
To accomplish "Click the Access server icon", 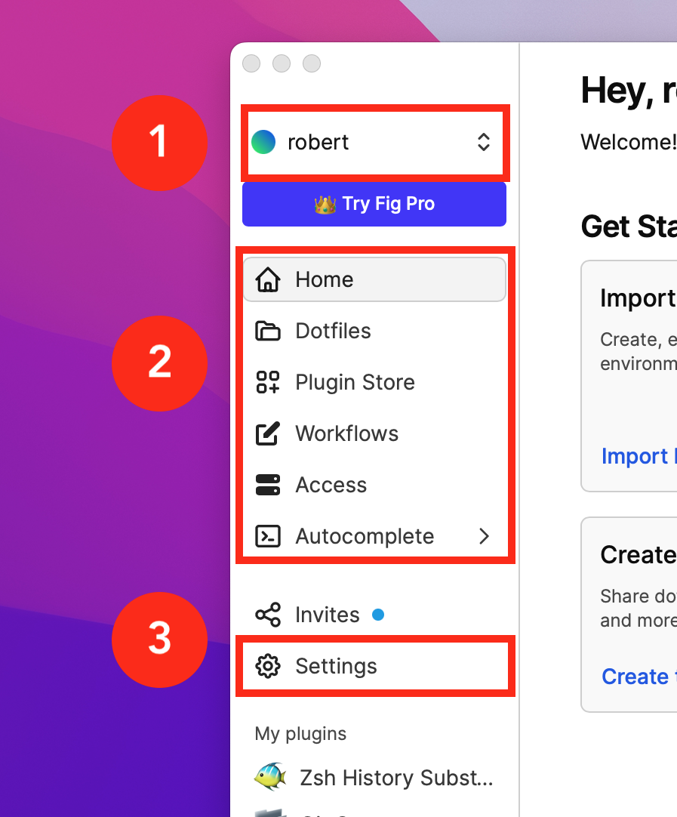I will tap(268, 485).
